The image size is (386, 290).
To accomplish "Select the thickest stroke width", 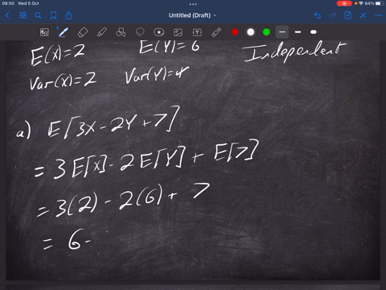I will (x=314, y=32).
